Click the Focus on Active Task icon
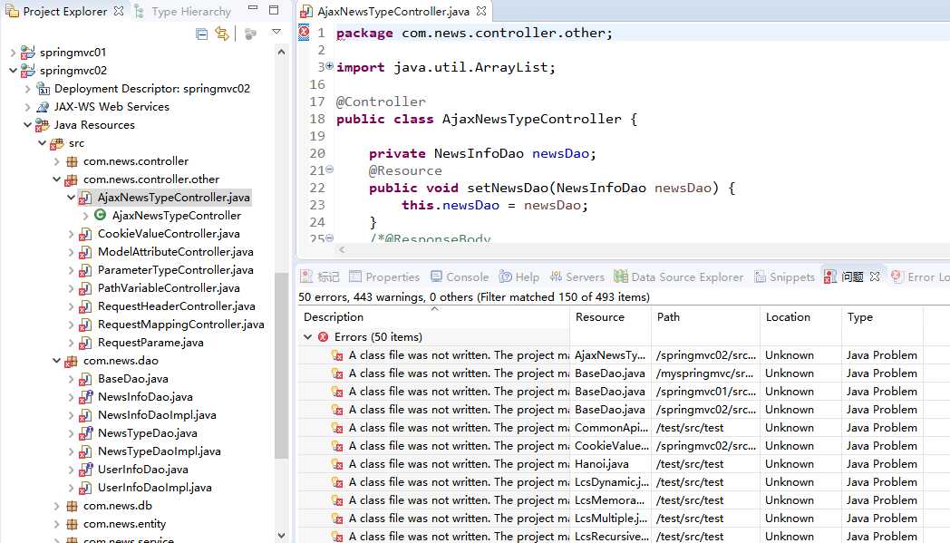This screenshot has height=543, width=950. click(x=250, y=34)
